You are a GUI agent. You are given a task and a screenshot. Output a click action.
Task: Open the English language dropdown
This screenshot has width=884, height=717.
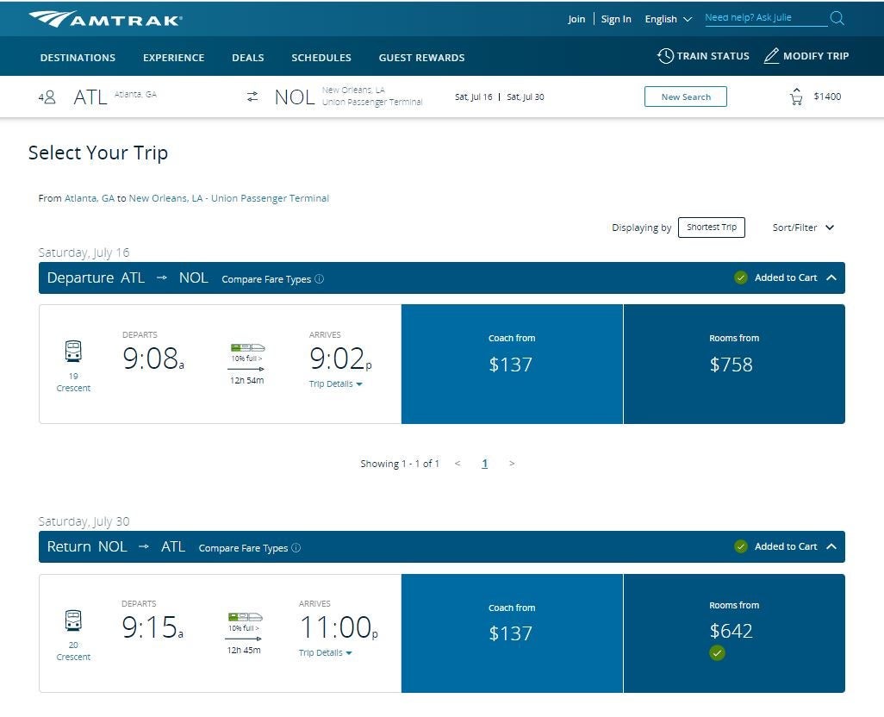[x=668, y=19]
